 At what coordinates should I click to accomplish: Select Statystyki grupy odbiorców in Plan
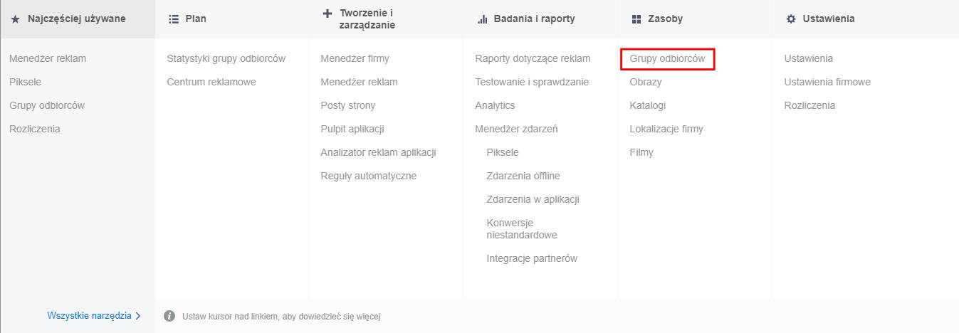(x=226, y=58)
